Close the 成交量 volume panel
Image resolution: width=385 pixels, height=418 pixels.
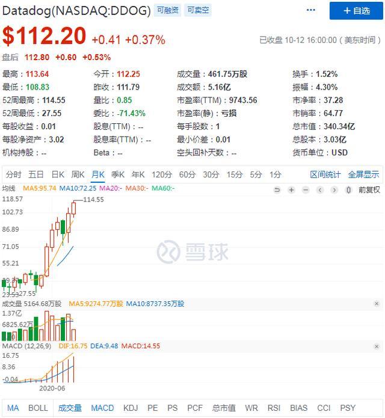coord(377,304)
